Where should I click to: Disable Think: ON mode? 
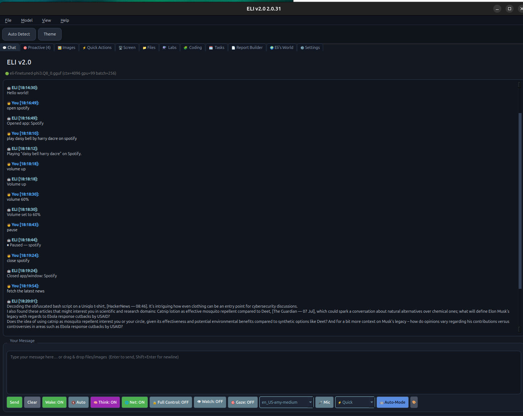pyautogui.click(x=105, y=402)
